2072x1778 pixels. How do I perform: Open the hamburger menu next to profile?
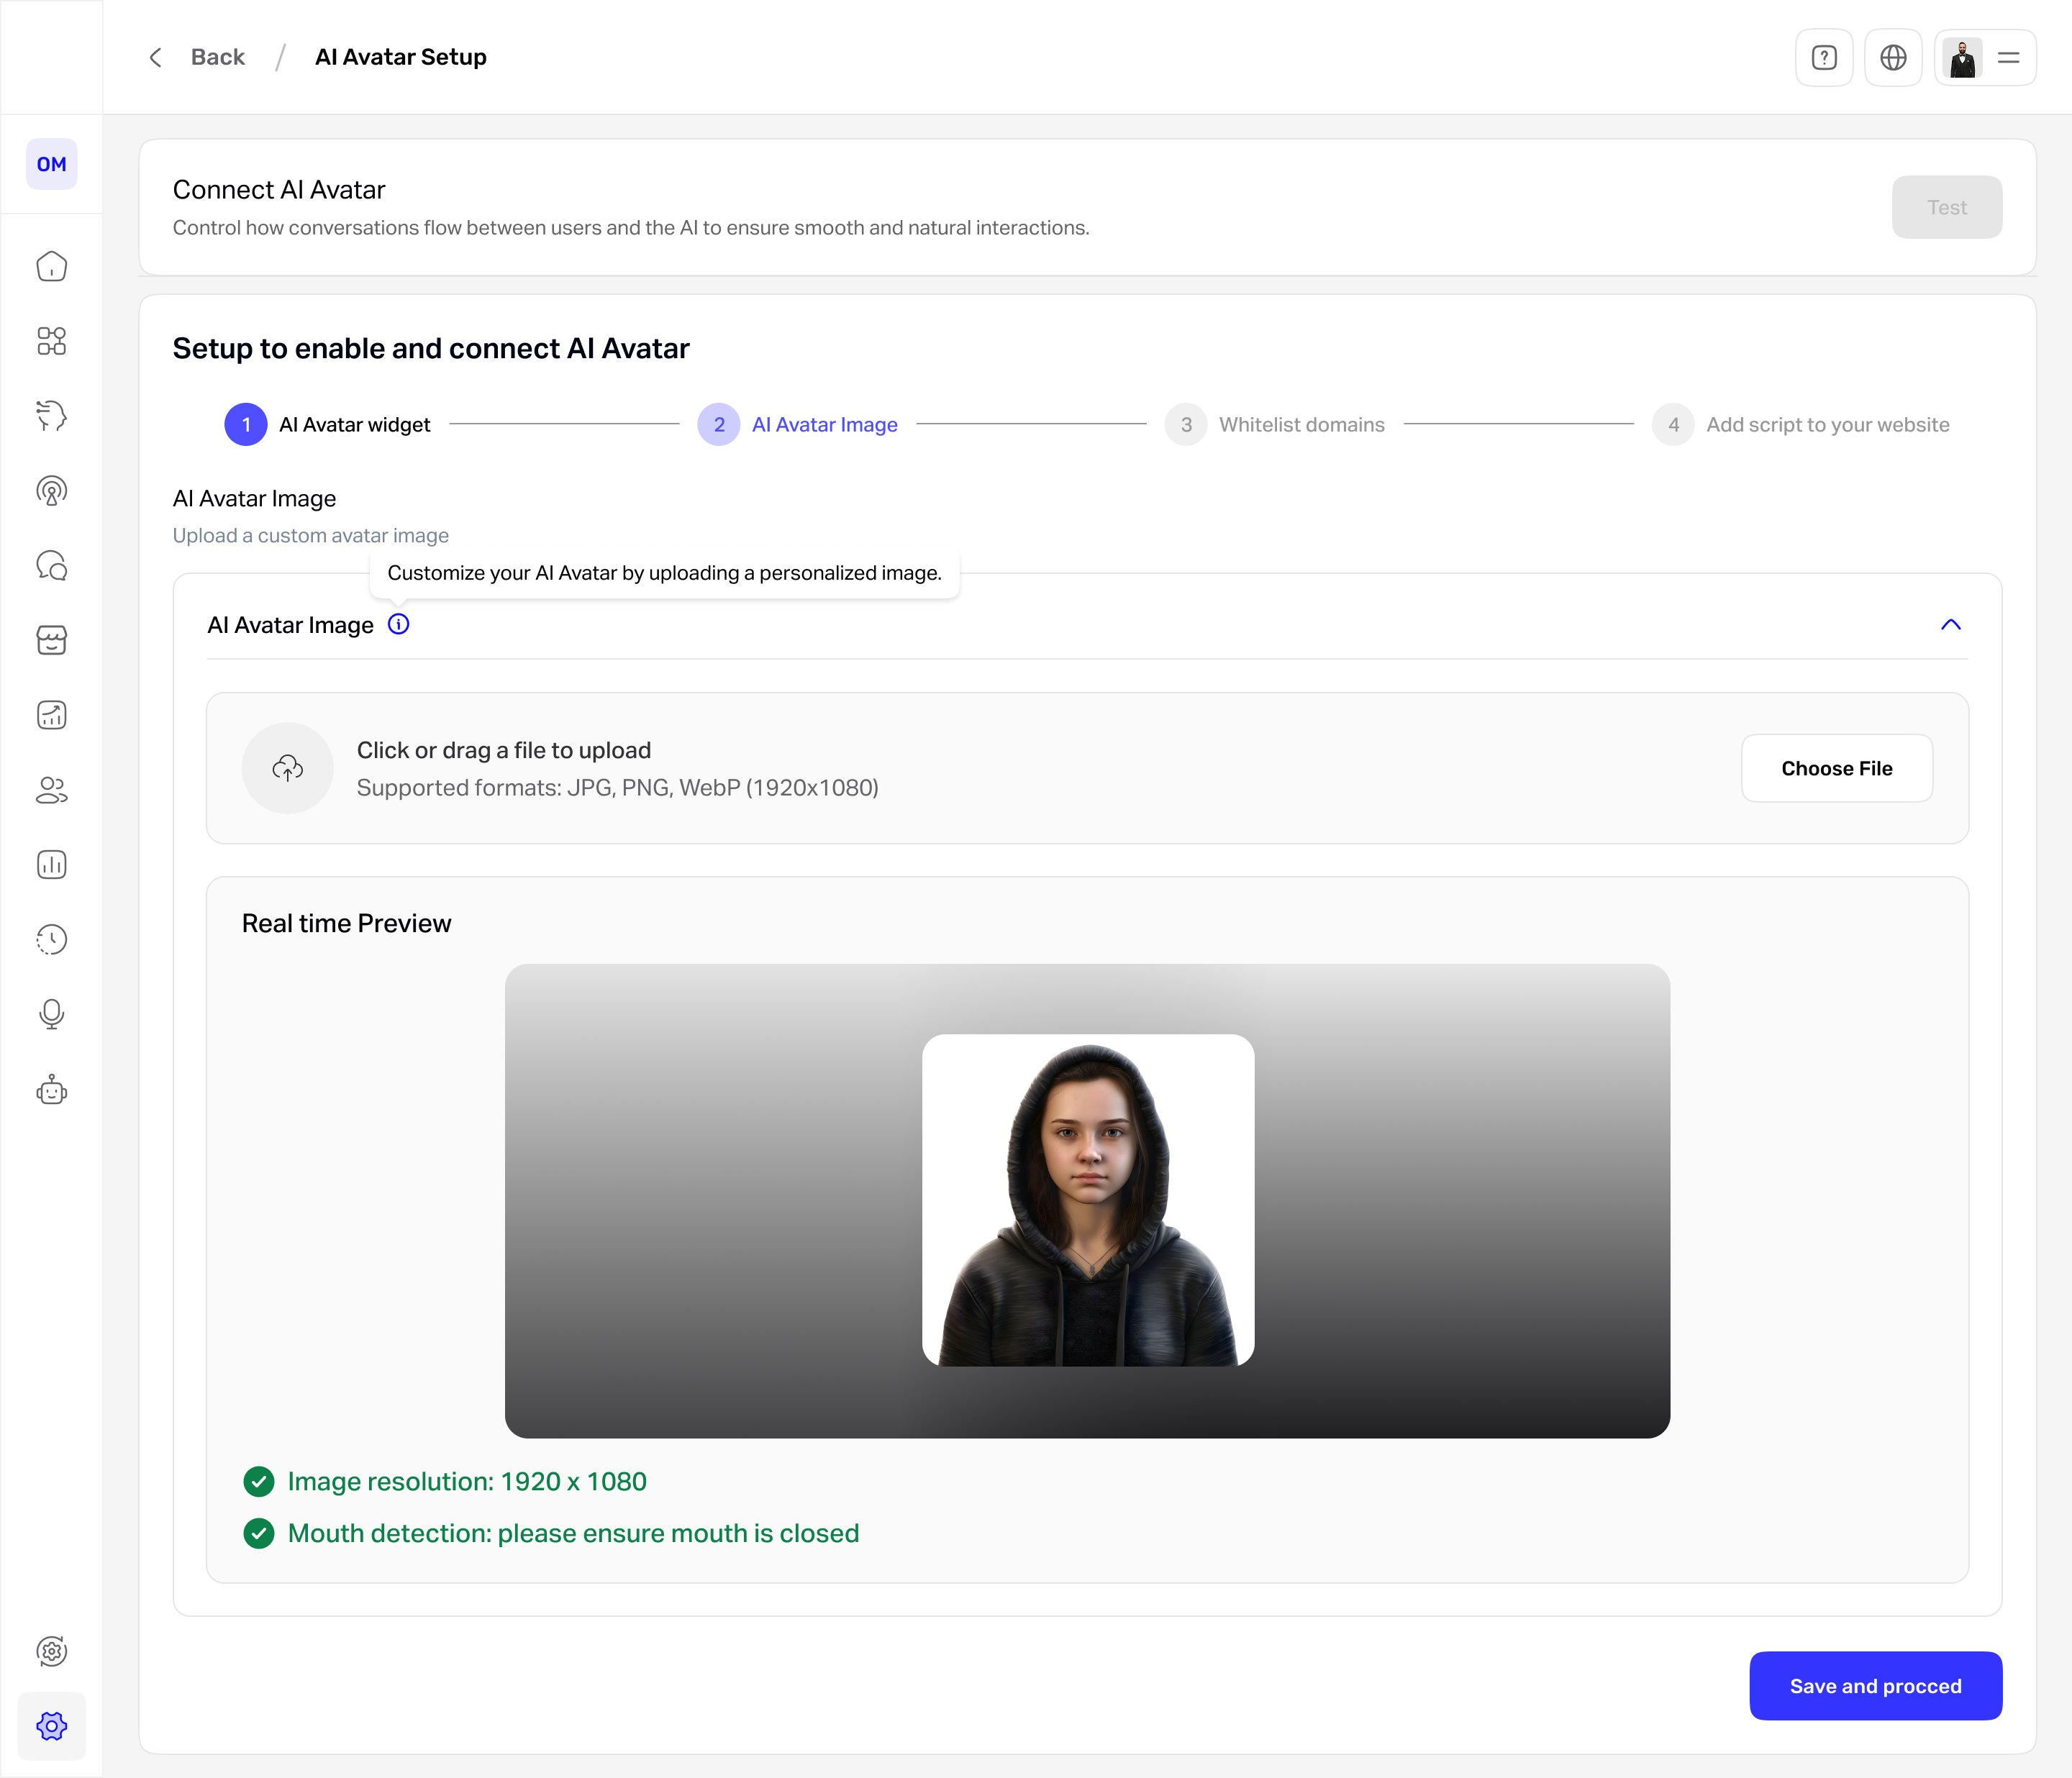2008,58
